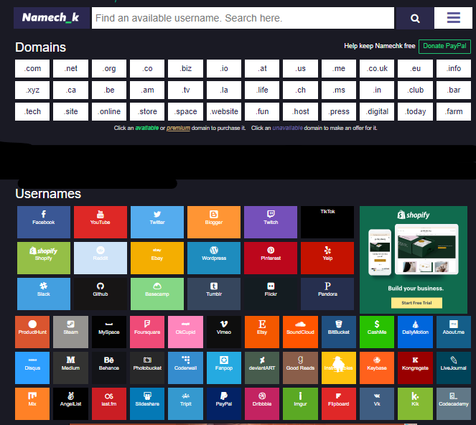
Task: Check username on Twitch tile
Action: [x=271, y=223]
